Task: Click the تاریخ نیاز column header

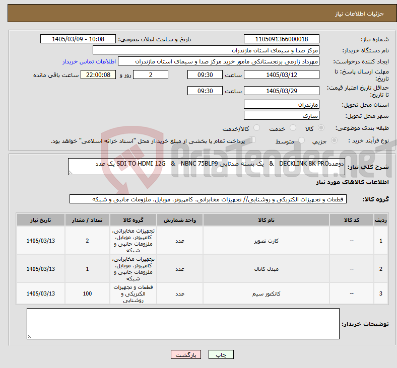Action: (41, 220)
